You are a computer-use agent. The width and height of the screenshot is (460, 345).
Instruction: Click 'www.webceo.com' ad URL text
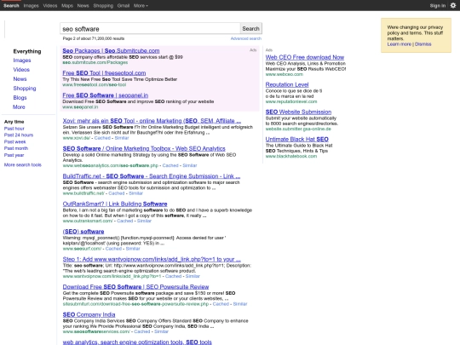(285, 74)
